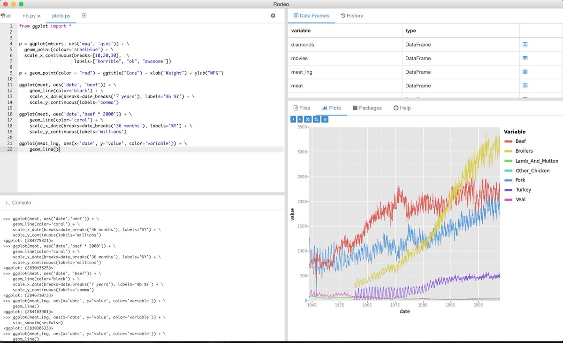The width and height of the screenshot is (563, 343).
Task: Open the meat DataFrame table viewer
Action: tap(525, 86)
